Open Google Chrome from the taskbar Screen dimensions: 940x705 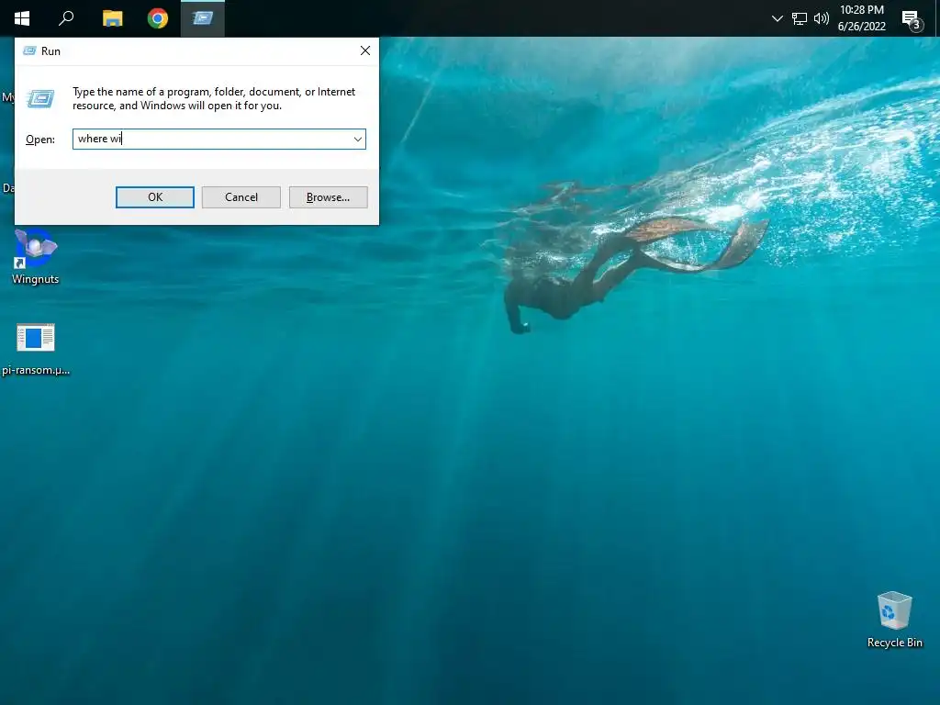tap(158, 18)
